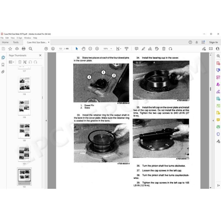
Task: Expand thumbnail panel options dropdown
Action: (11, 62)
